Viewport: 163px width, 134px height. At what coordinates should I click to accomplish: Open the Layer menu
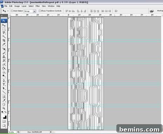(24, 6)
